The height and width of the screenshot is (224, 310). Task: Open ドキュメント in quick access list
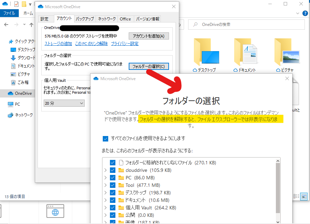click(23, 66)
